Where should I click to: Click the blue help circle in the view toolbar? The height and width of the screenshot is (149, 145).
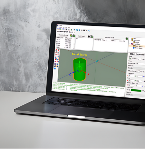(55, 68)
